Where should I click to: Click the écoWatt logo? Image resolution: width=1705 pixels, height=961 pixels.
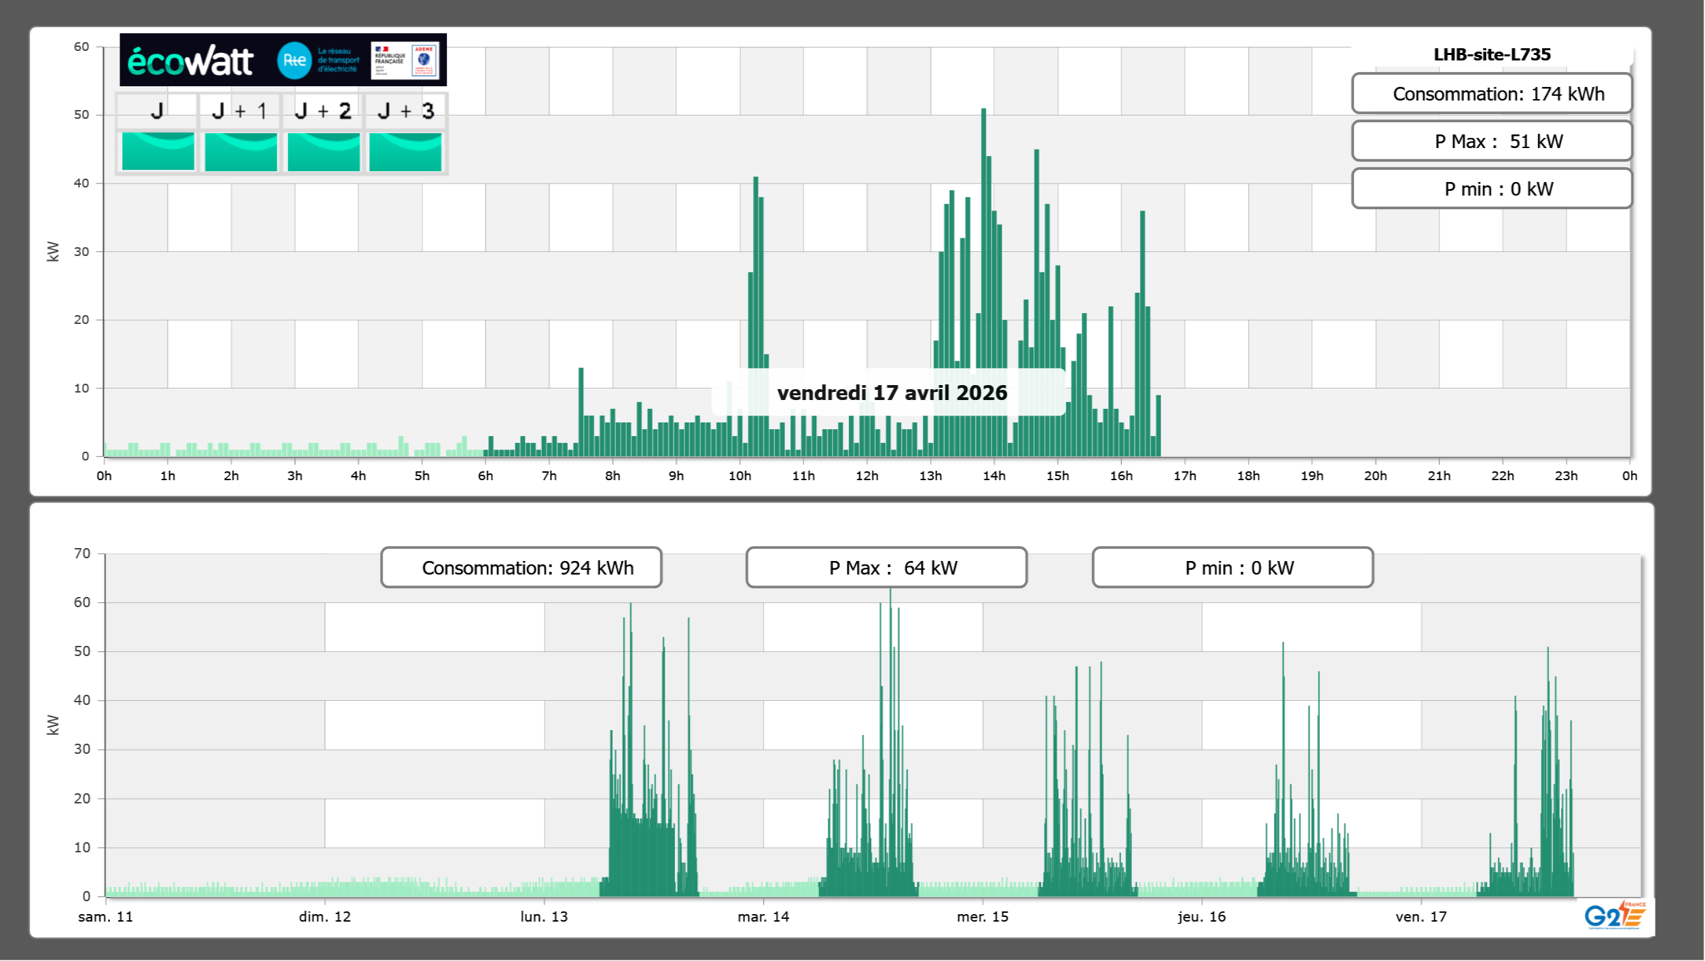click(x=191, y=61)
